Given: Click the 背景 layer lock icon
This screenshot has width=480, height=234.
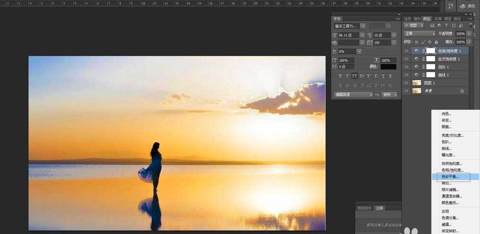Looking at the screenshot, I should pos(462,91).
